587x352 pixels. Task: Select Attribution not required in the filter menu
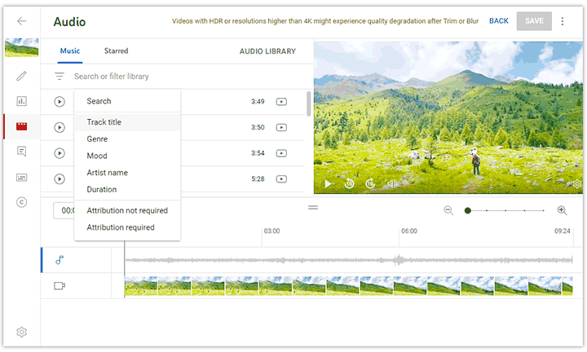pos(126,210)
